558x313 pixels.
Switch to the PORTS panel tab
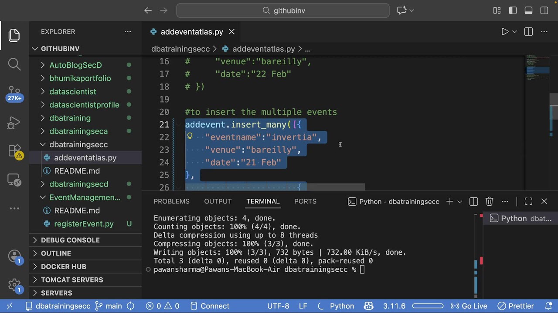coord(305,201)
